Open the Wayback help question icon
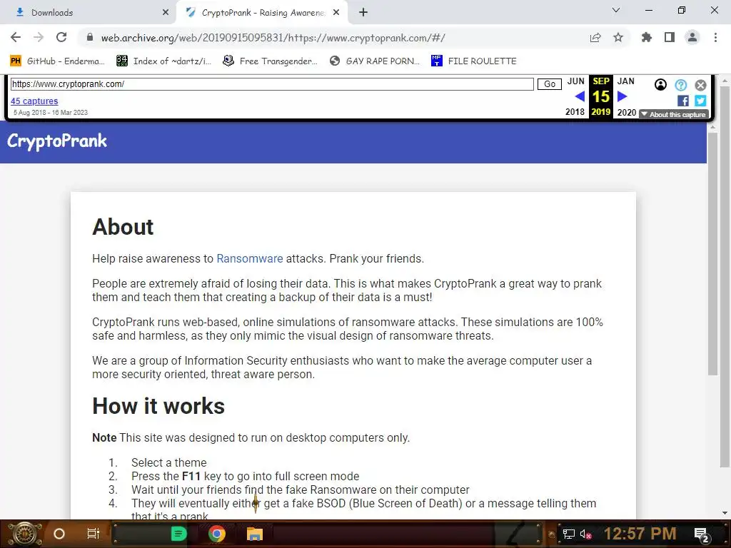Screen dimensions: 731x548 (680, 85)
